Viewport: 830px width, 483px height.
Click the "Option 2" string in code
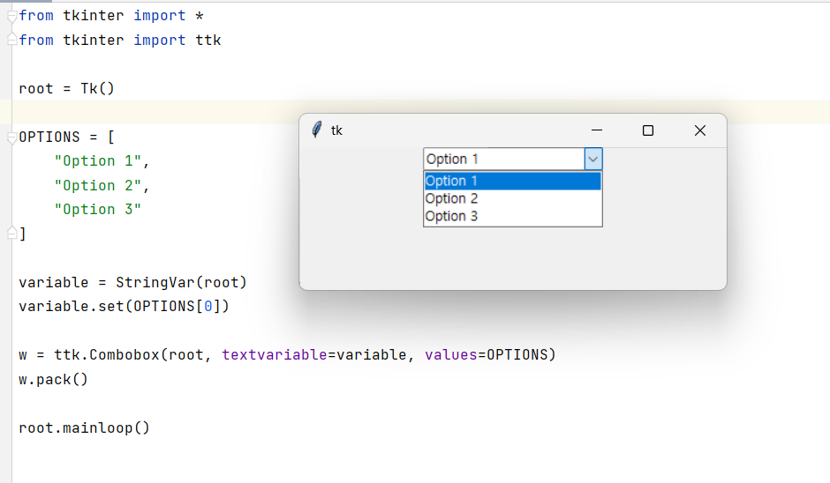coord(98,185)
